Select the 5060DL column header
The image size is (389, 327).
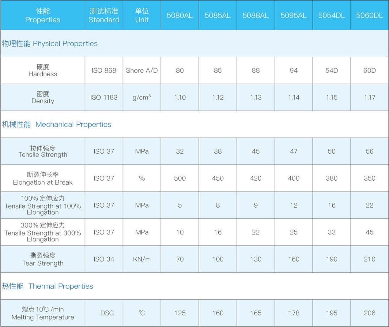[369, 16]
